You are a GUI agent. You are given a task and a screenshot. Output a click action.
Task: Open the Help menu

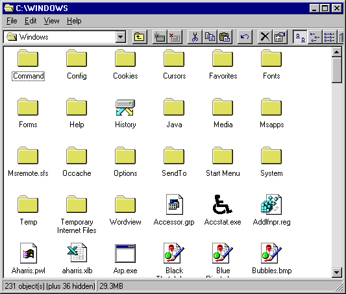(x=74, y=21)
